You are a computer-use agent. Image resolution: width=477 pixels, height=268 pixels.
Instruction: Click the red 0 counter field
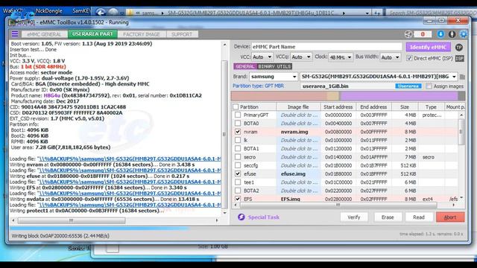click(423, 34)
